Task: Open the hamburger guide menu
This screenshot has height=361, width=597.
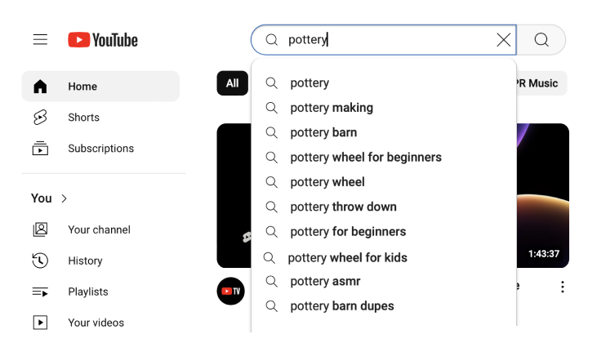Action: [40, 39]
